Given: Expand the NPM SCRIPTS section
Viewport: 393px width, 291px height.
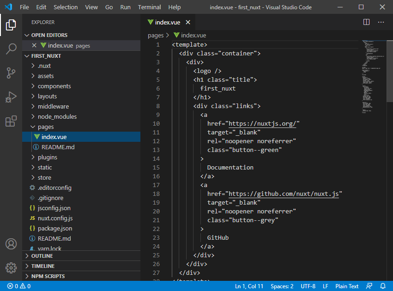Looking at the screenshot, I should point(48,276).
